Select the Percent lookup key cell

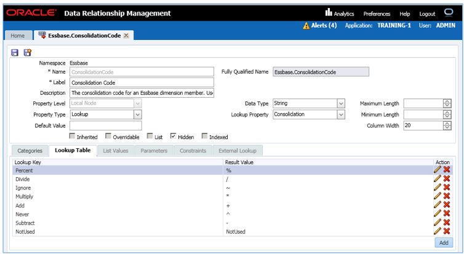118,170
